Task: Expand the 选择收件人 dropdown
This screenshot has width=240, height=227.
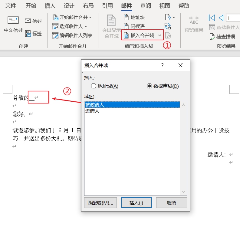Action: [x=86, y=26]
